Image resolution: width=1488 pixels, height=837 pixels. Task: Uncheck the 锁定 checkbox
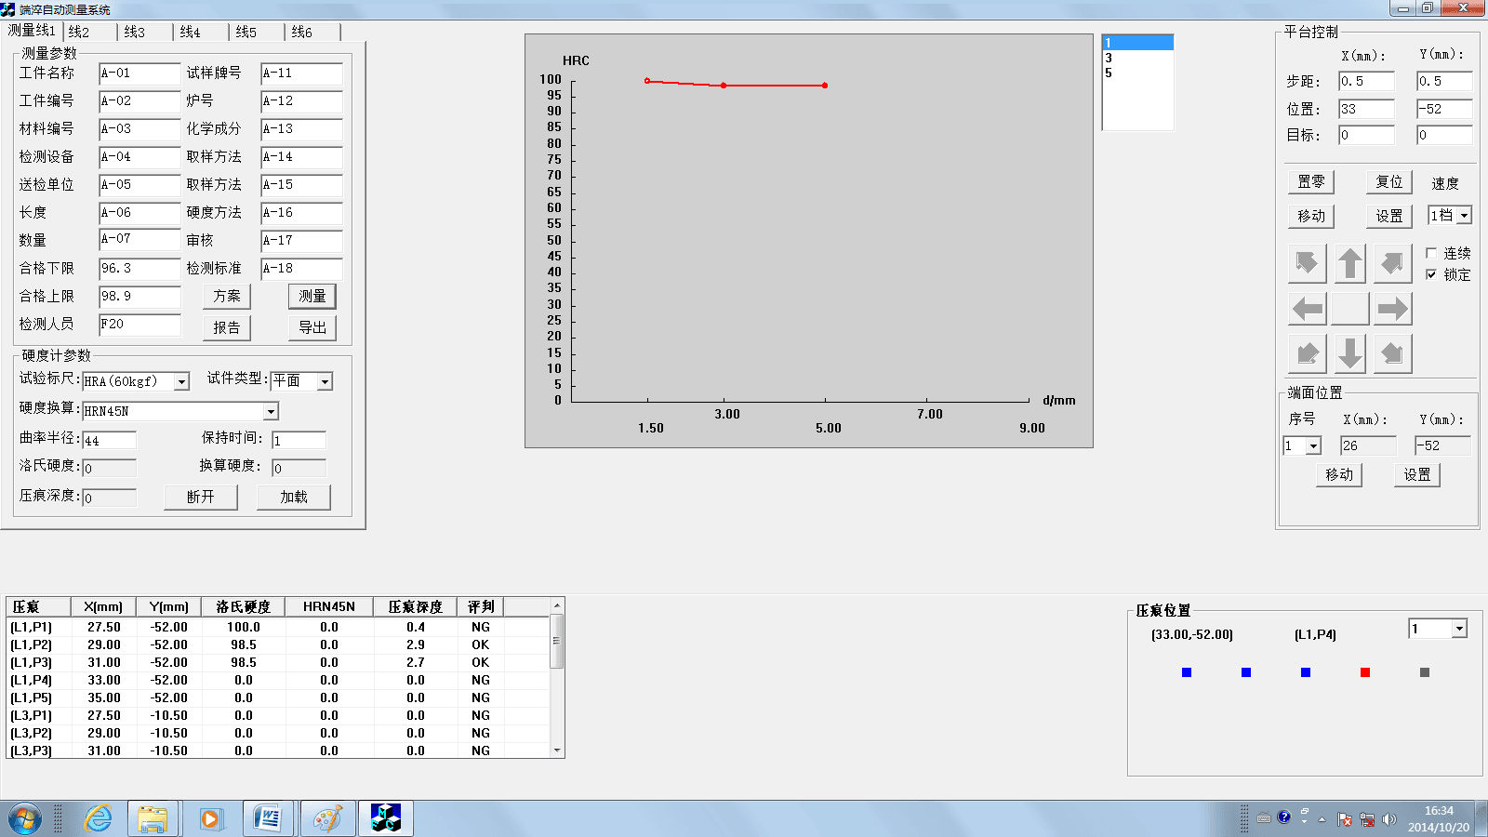click(x=1431, y=274)
